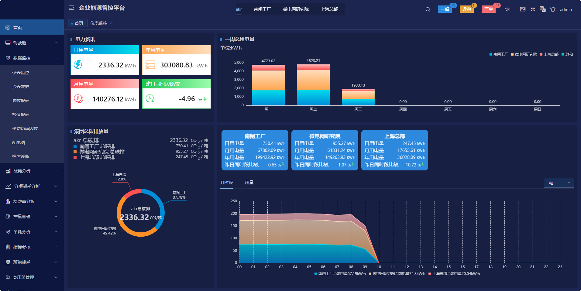Click orange 微电网研究院 donut chart segment
The width and height of the screenshot is (581, 291).
coord(125,227)
